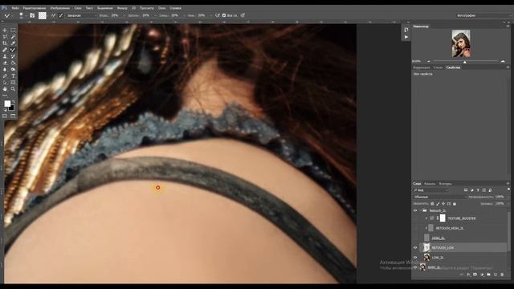Open the mixer brush preset combination dropdown
Image resolution: width=514 pixels, height=289 pixels.
point(82,15)
